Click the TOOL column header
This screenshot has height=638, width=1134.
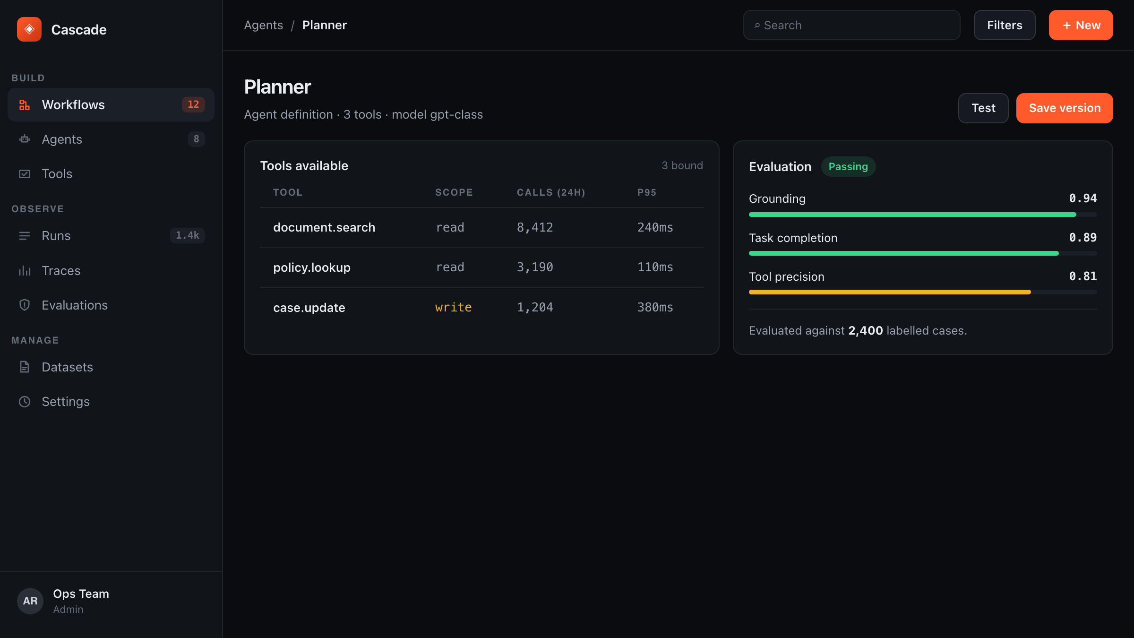288,192
